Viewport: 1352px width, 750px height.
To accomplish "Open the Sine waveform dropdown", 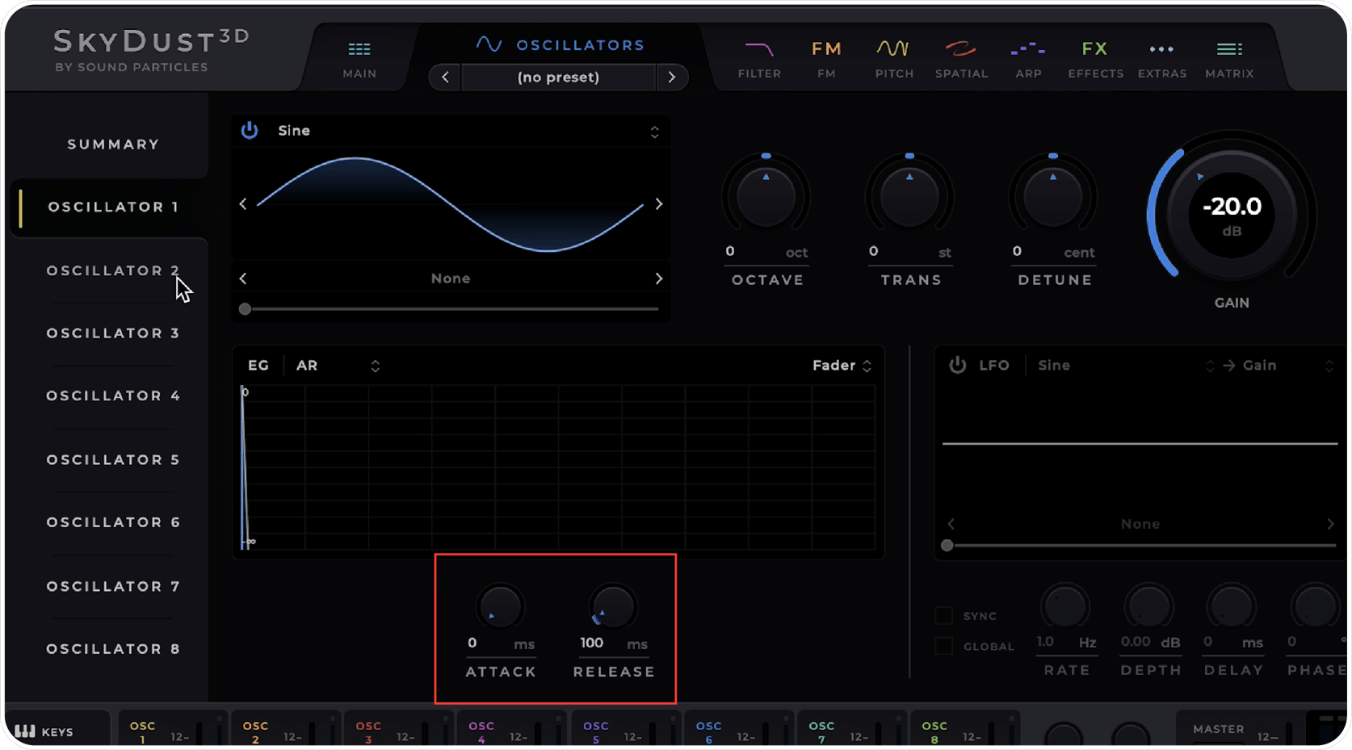I will pyautogui.click(x=655, y=130).
